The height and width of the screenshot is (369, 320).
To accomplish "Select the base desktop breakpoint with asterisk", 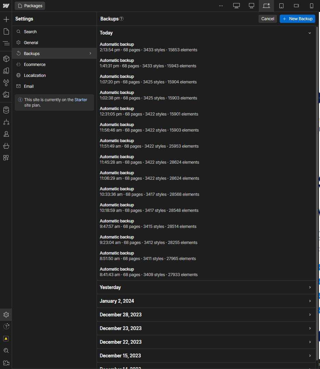I will [x=266, y=6].
